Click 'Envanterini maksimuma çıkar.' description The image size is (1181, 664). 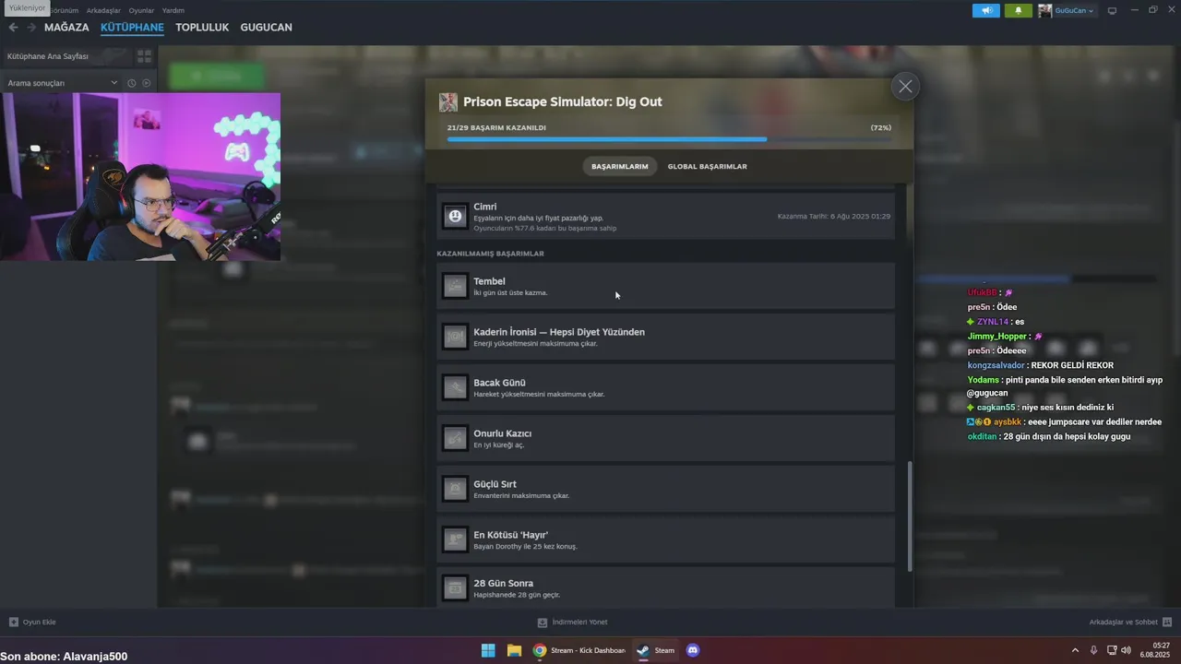[521, 496]
